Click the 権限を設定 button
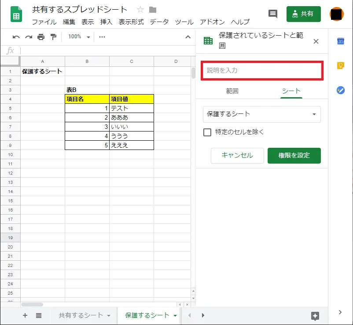353x325 pixels. coord(294,155)
